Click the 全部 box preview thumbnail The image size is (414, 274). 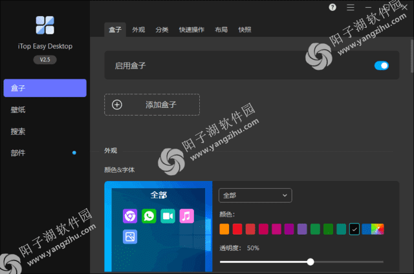click(x=158, y=226)
